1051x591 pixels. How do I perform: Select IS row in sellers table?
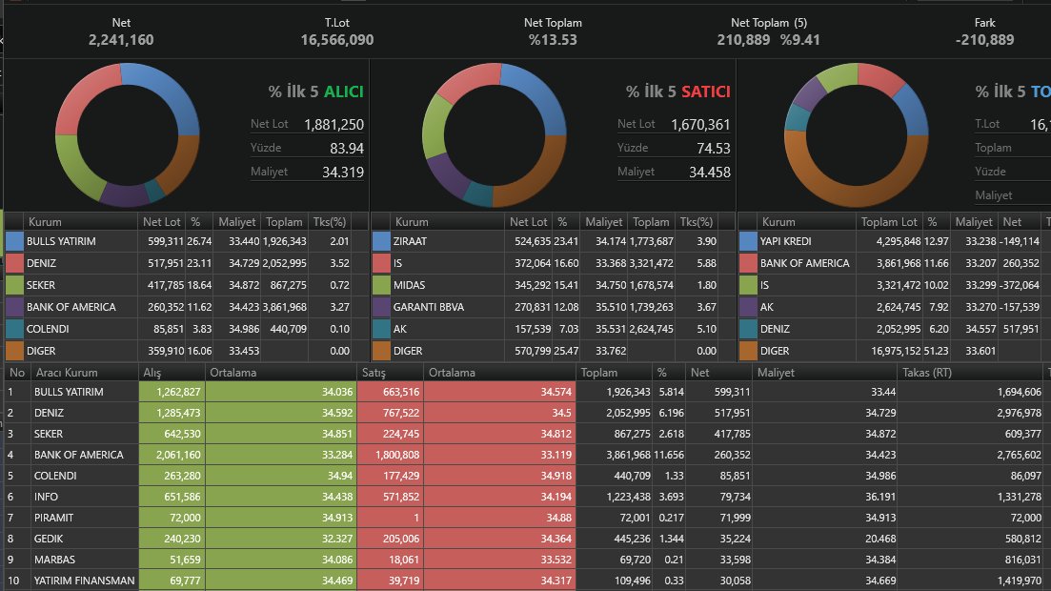[553, 264]
